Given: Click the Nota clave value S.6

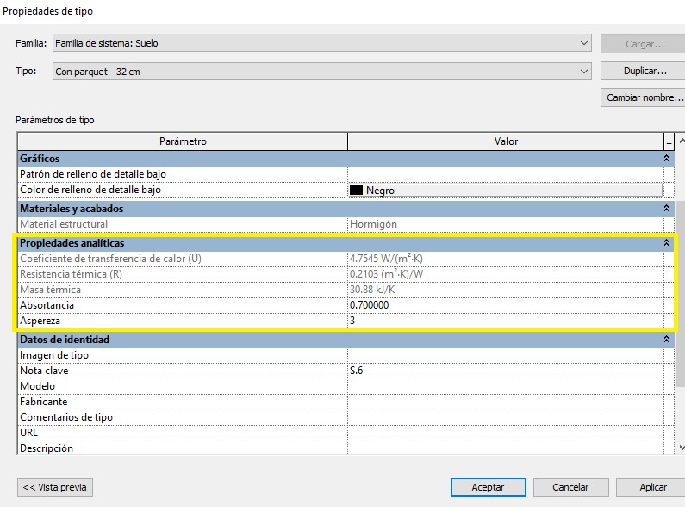Looking at the screenshot, I should (505, 371).
